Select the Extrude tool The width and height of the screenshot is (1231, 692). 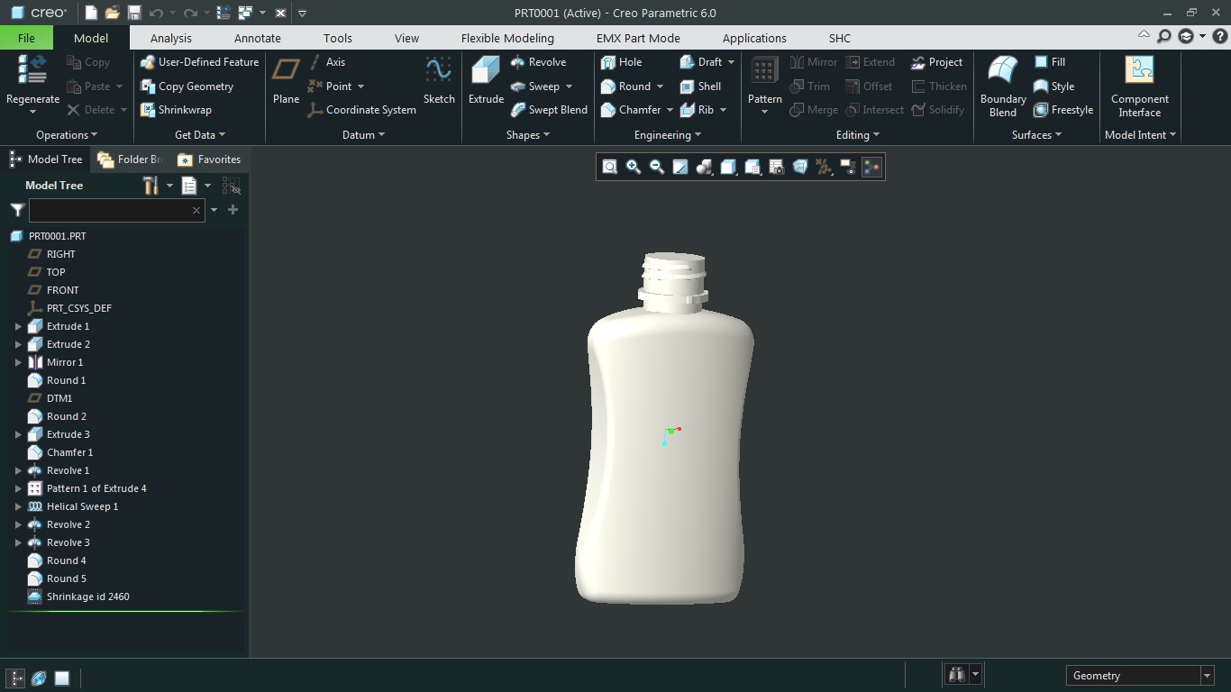[x=486, y=81]
